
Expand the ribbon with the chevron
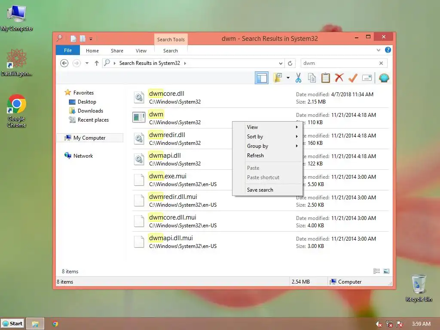(378, 50)
